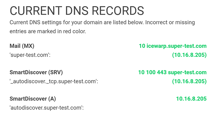This screenshot has height=123, width=215.
Task: Select the Mail (MX) record label
Action: coord(22,46)
